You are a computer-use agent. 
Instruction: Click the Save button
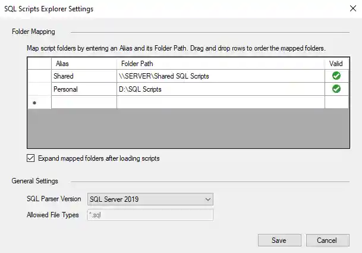(279, 240)
